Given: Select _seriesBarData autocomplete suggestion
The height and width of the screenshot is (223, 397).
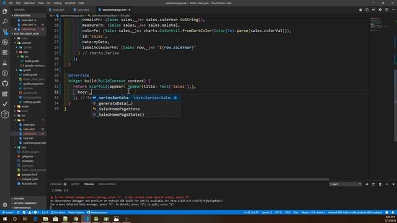Looking at the screenshot, I should 136,98.
